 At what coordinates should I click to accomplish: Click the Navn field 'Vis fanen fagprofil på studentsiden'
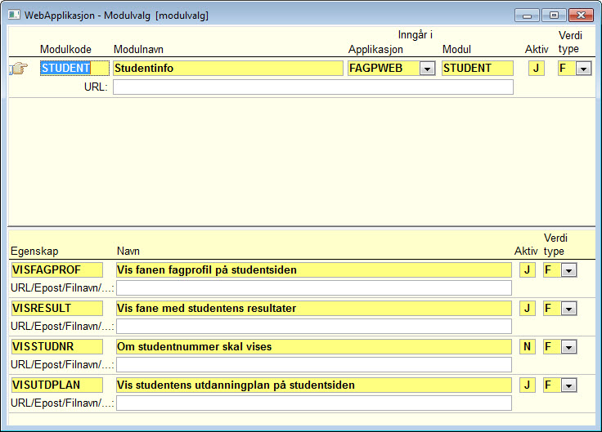313,269
